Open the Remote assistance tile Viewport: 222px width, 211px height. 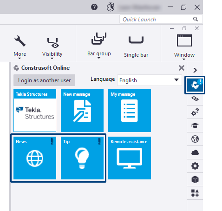(130, 158)
